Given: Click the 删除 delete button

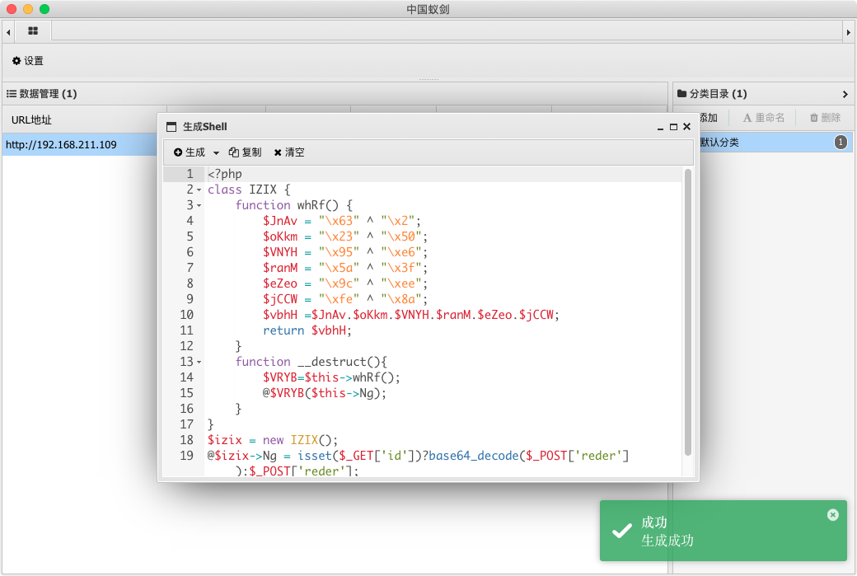Looking at the screenshot, I should coord(826,118).
